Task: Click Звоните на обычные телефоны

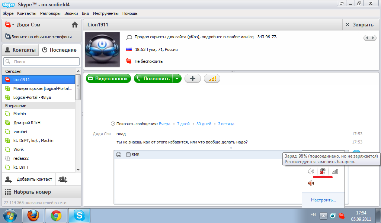Action: point(42,37)
